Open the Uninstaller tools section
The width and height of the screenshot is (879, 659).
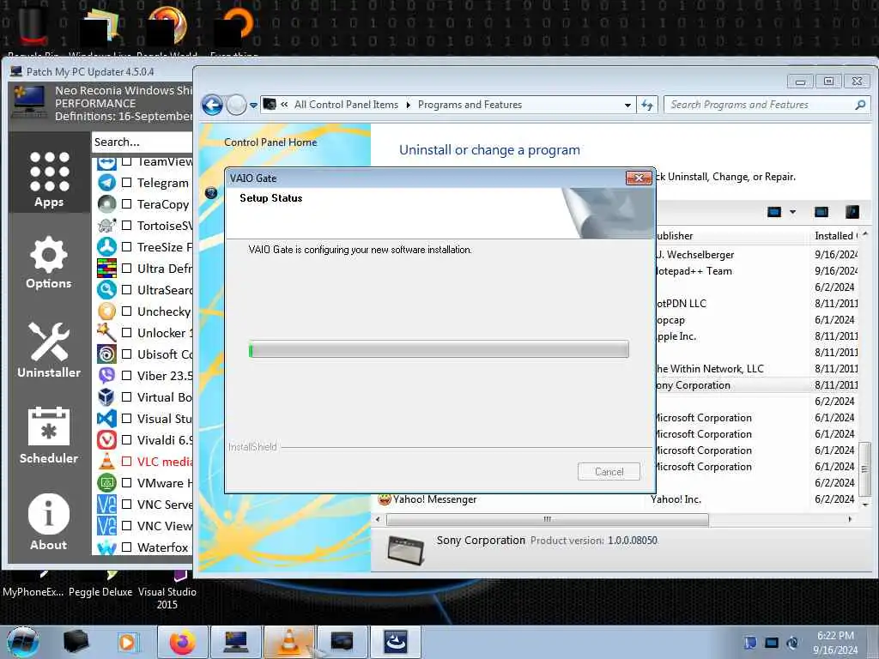tap(49, 350)
